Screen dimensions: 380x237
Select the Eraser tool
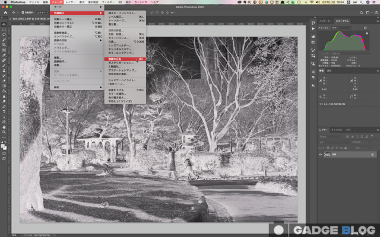pos(4,81)
